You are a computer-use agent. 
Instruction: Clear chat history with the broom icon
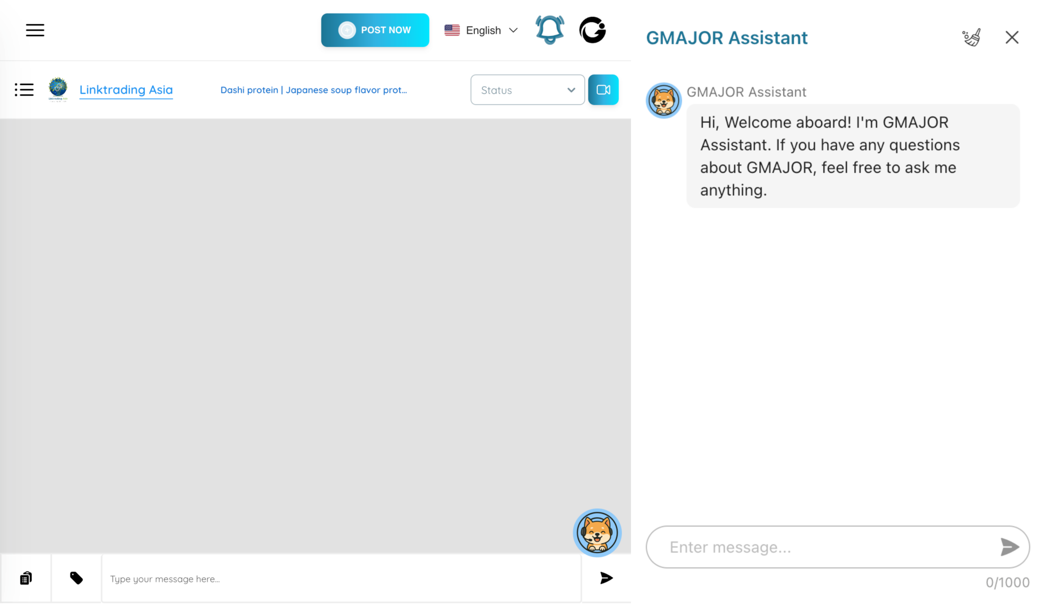click(972, 37)
